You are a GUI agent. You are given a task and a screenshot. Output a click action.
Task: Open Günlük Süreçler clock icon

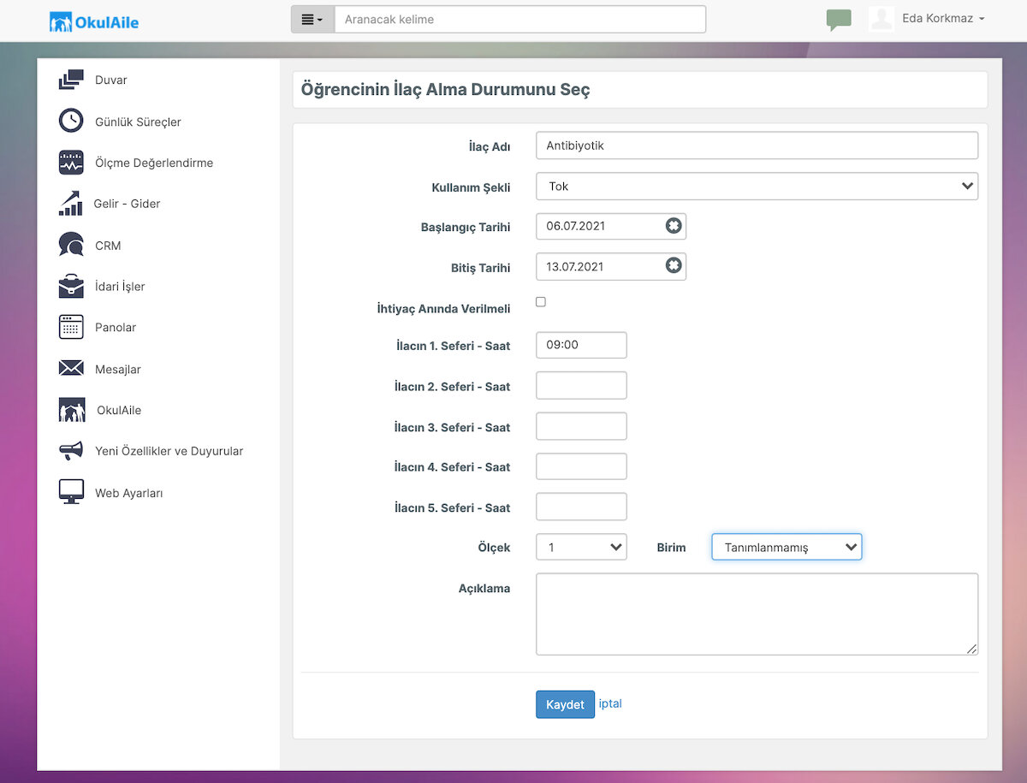[x=71, y=121]
